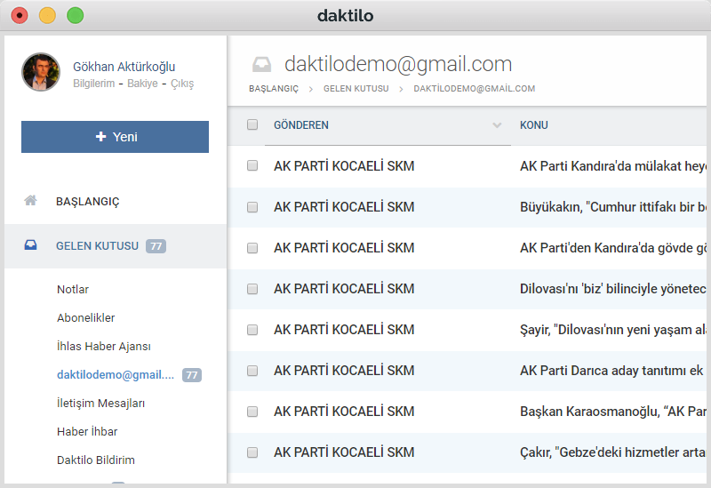Open İhlas Haber Ajansı folder
Viewport: 711px width, 488px height.
click(103, 347)
